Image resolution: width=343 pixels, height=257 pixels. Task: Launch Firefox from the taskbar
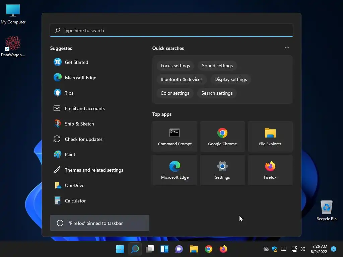[223, 249]
